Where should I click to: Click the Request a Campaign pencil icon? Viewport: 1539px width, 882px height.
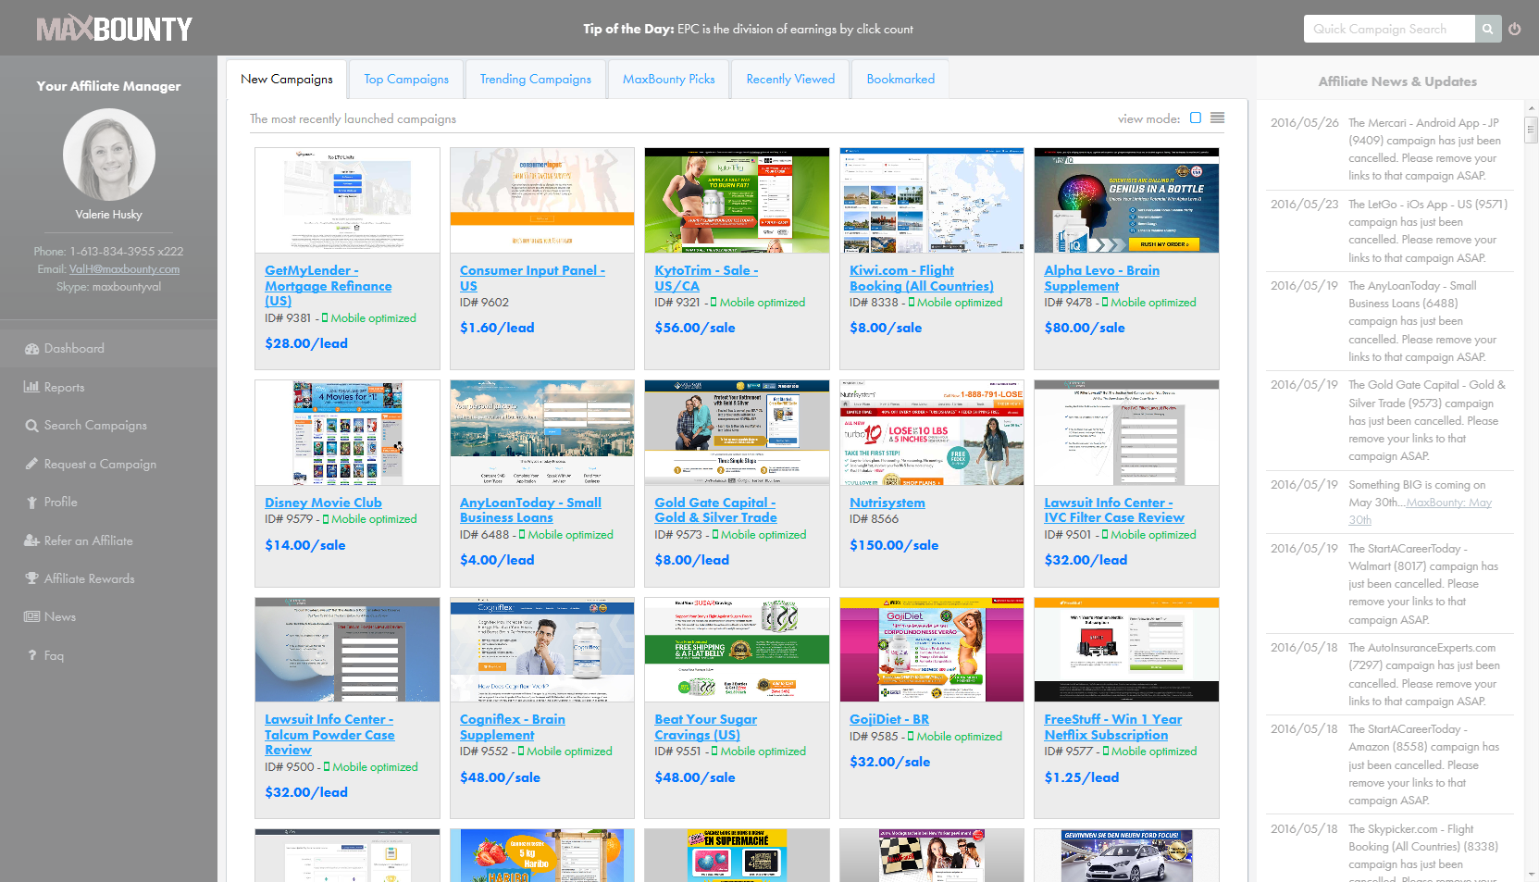(31, 464)
